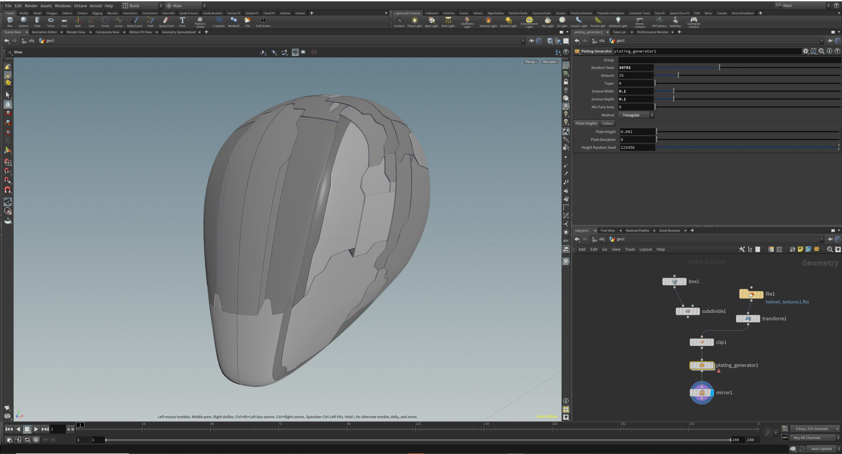Click the Camera shelf tool

point(399,22)
